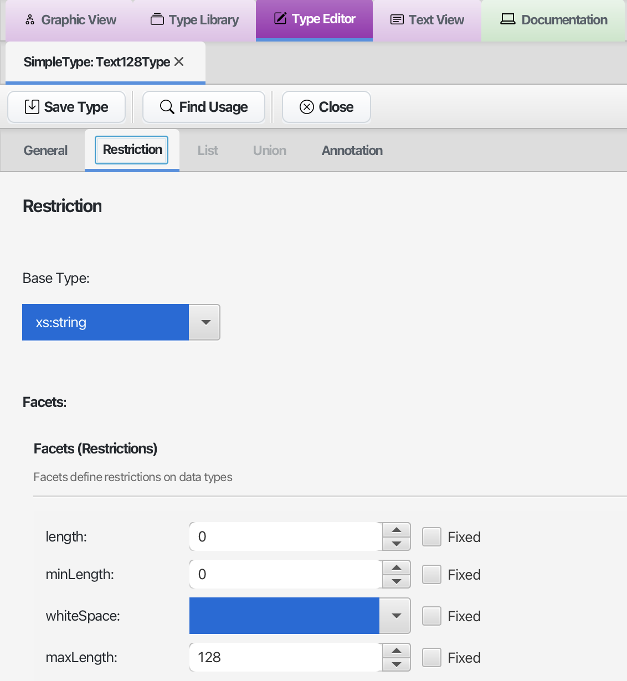
Task: Check Fixed next to maxLength
Action: (431, 657)
